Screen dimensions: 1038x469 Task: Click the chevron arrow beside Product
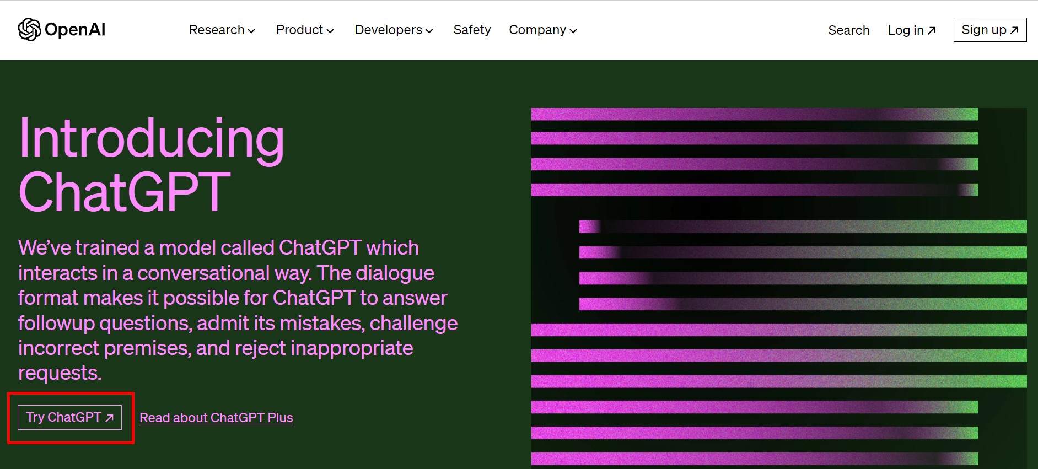(x=330, y=31)
